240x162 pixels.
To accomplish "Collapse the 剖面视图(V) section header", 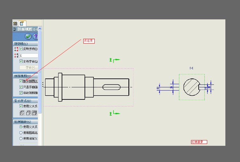I will click(x=25, y=76).
